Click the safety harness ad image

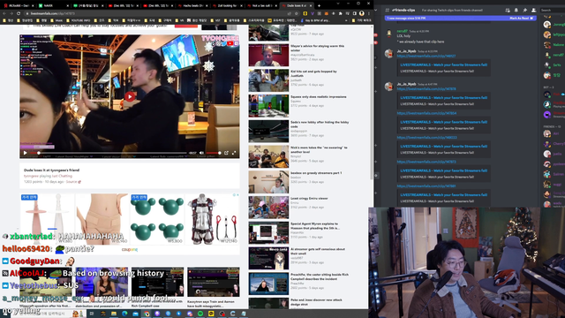tap(212, 219)
